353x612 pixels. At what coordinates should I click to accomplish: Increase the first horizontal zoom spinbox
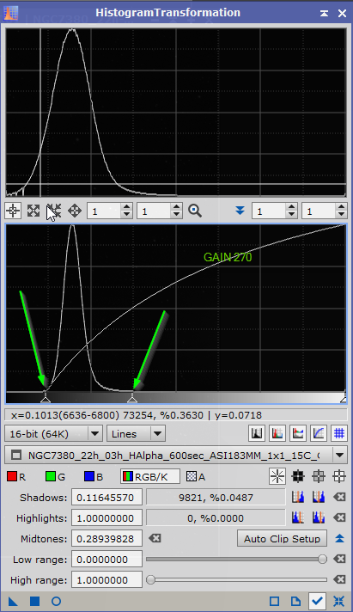pyautogui.click(x=126, y=207)
